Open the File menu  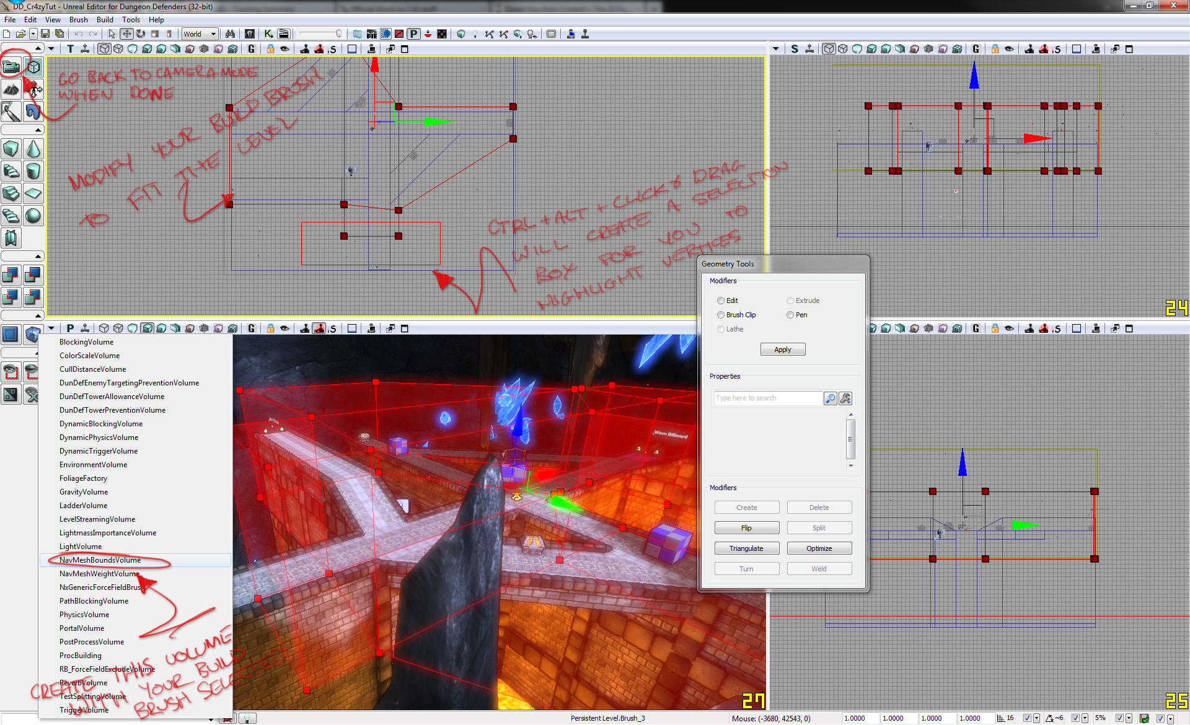10,20
